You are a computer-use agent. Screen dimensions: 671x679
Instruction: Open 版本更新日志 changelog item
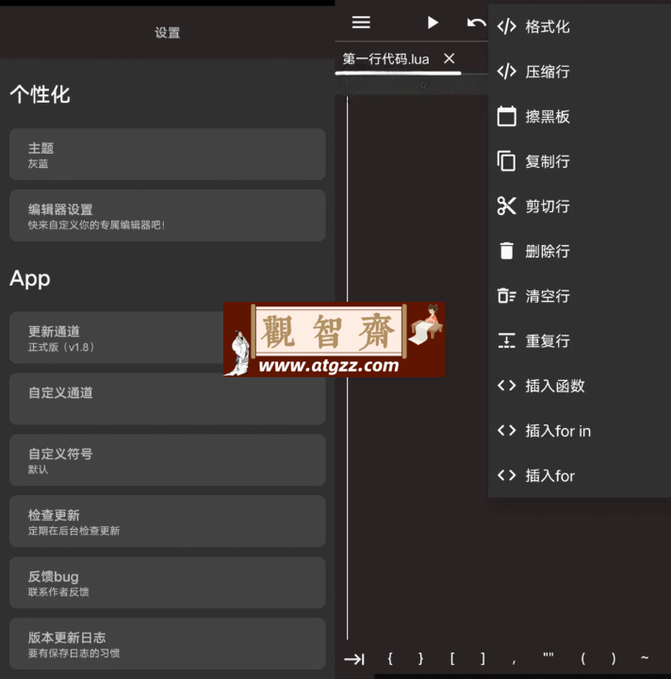168,643
